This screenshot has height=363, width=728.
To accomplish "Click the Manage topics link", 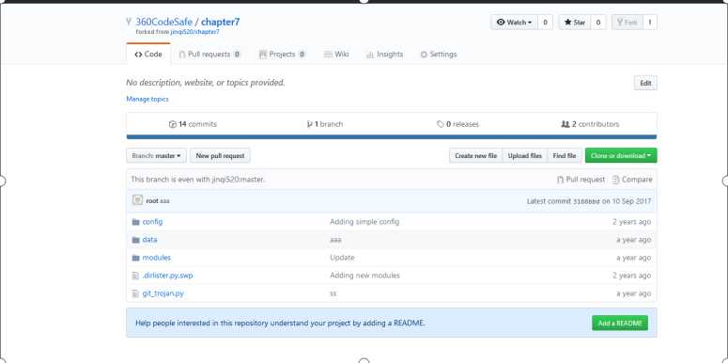I will [147, 99].
